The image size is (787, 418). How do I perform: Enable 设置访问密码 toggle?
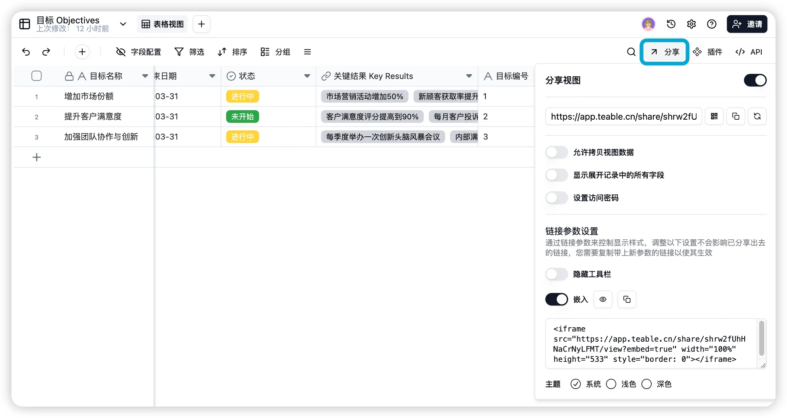[x=556, y=198]
